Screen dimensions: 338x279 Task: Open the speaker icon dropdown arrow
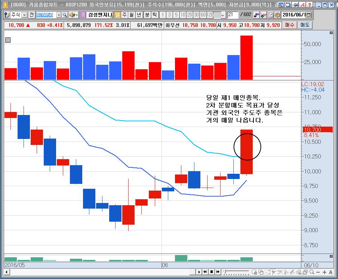pos(77,15)
